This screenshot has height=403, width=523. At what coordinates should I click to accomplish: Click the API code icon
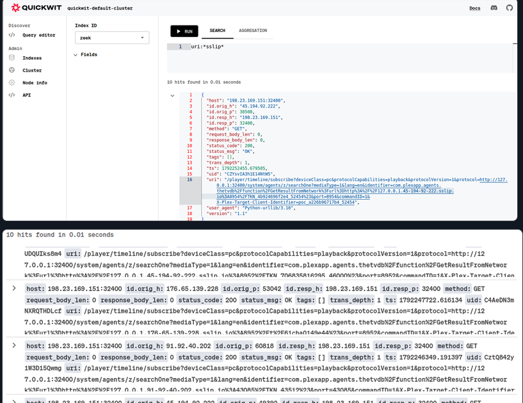[12, 95]
